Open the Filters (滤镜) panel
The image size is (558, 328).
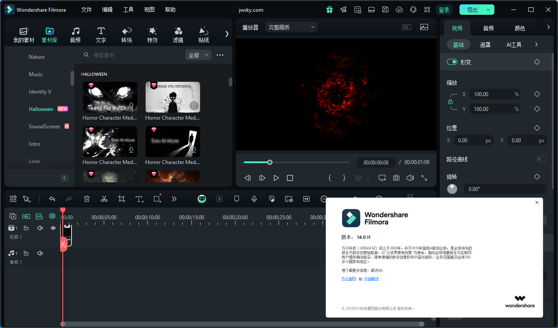[178, 35]
